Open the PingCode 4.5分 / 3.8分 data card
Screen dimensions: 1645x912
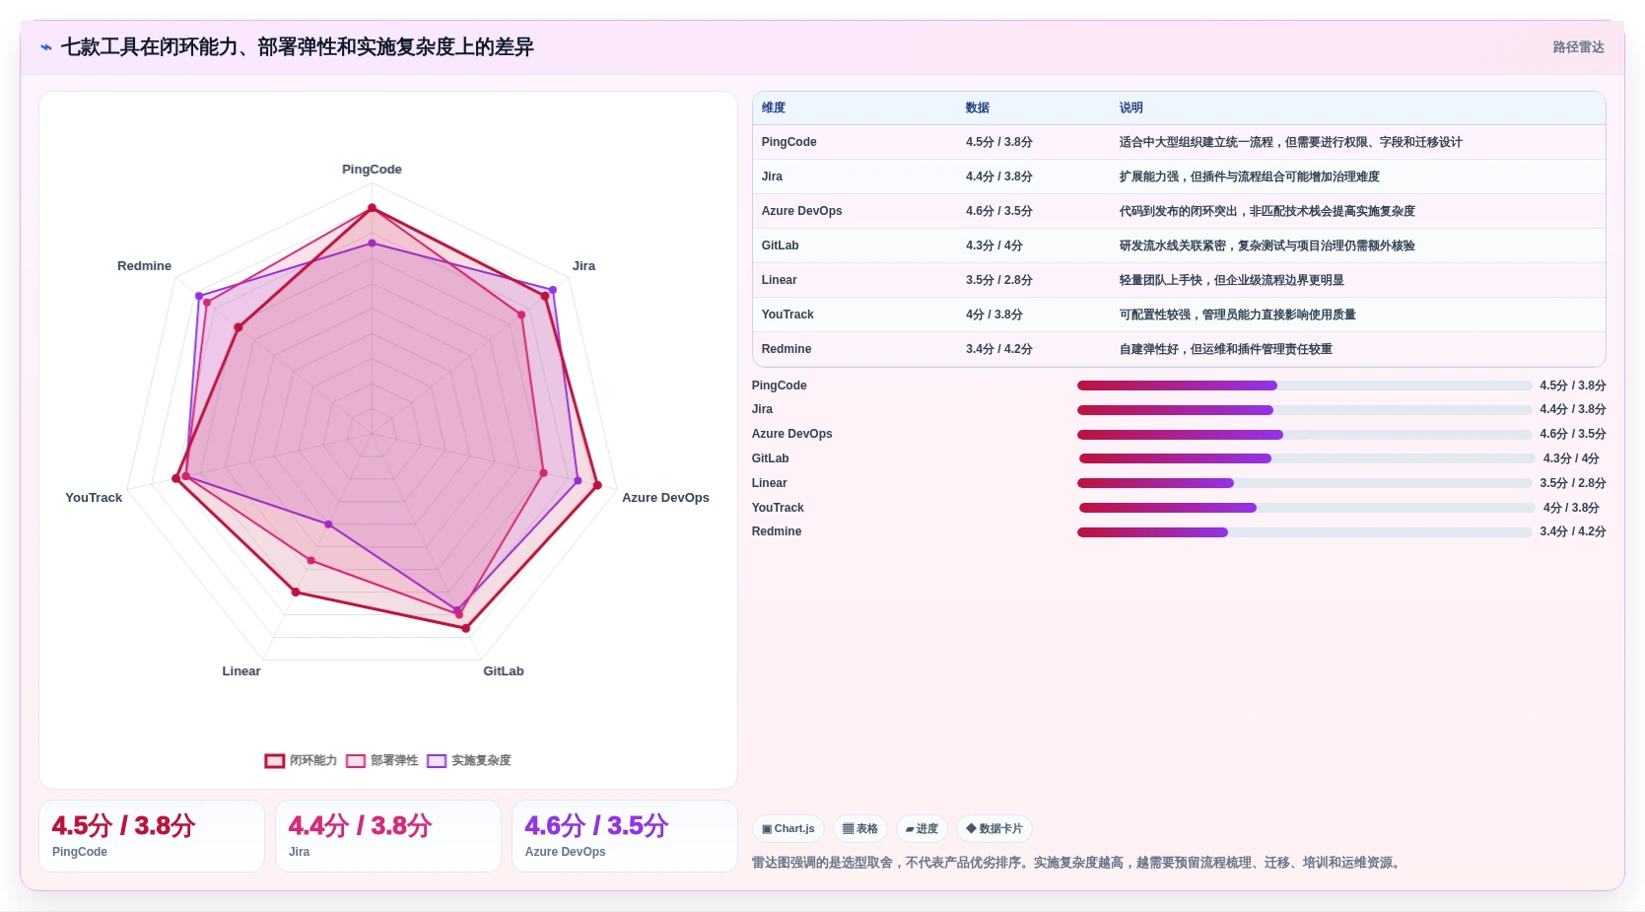152,836
